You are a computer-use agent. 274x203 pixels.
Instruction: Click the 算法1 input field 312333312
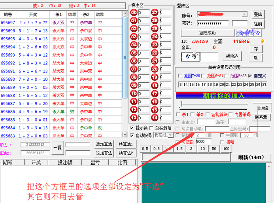(x=35, y=144)
